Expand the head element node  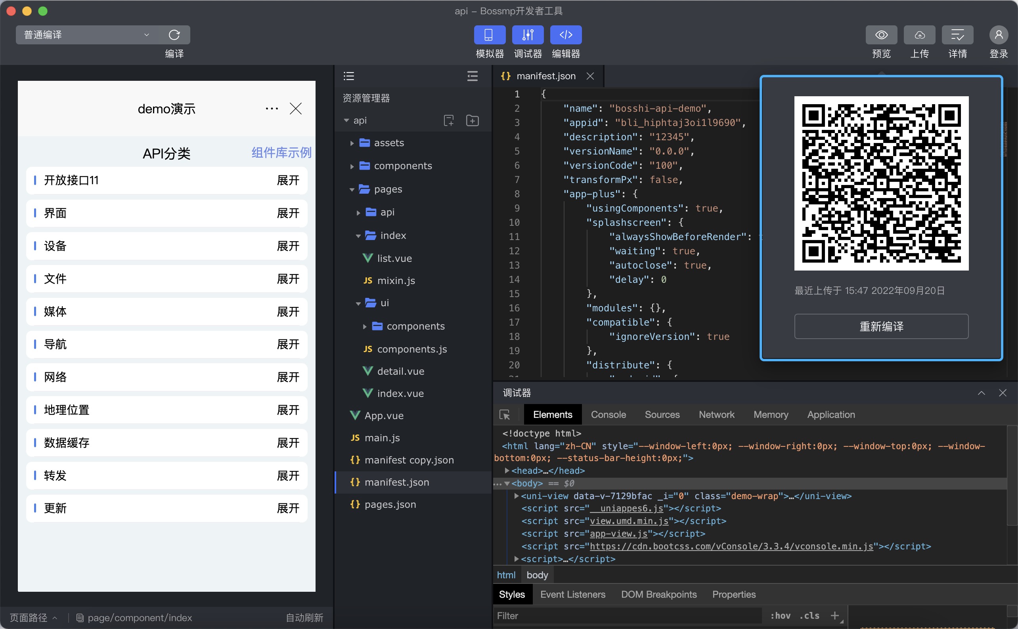coord(507,471)
